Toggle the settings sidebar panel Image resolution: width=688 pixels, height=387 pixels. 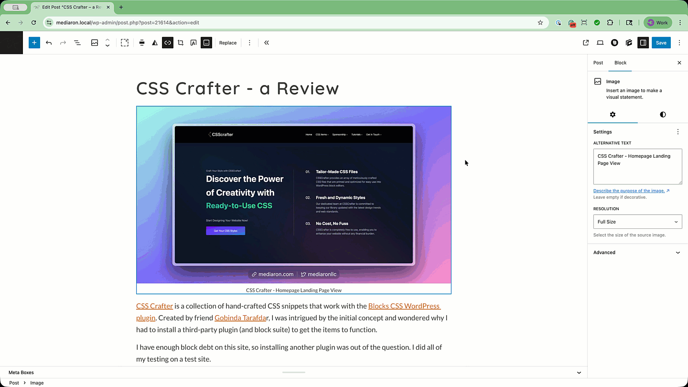coord(643,43)
